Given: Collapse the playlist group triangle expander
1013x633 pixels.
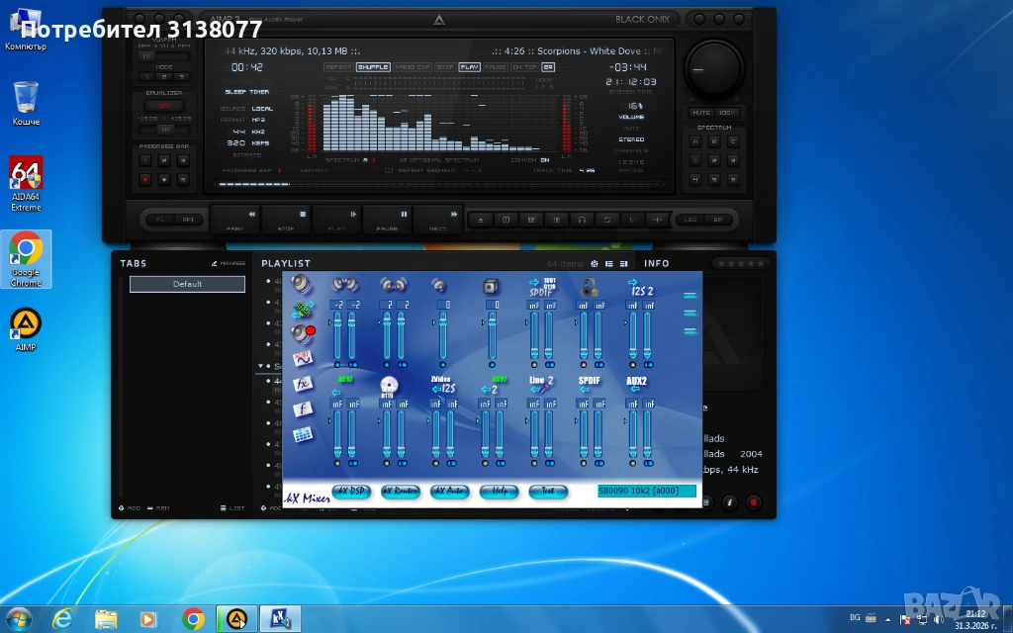Looking at the screenshot, I should point(261,366).
